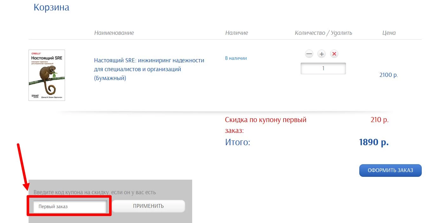
Task: Click the 'ОФОРМИТЬ ЗАКАЗ' button
Action: point(390,170)
